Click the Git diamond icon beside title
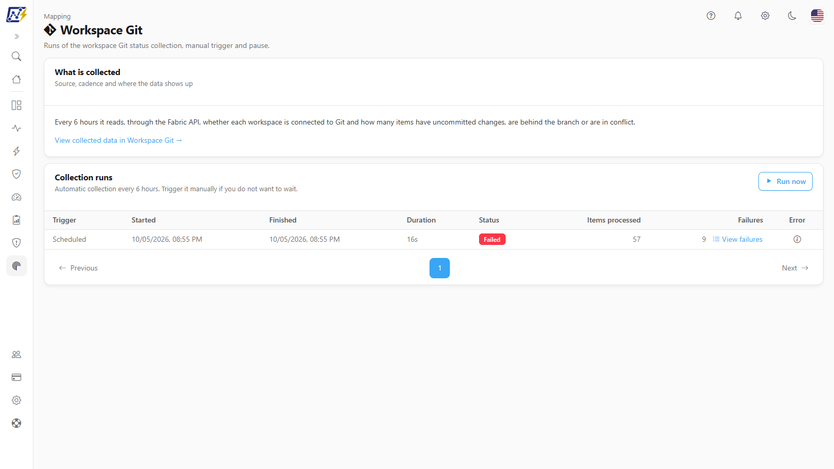 coord(50,30)
